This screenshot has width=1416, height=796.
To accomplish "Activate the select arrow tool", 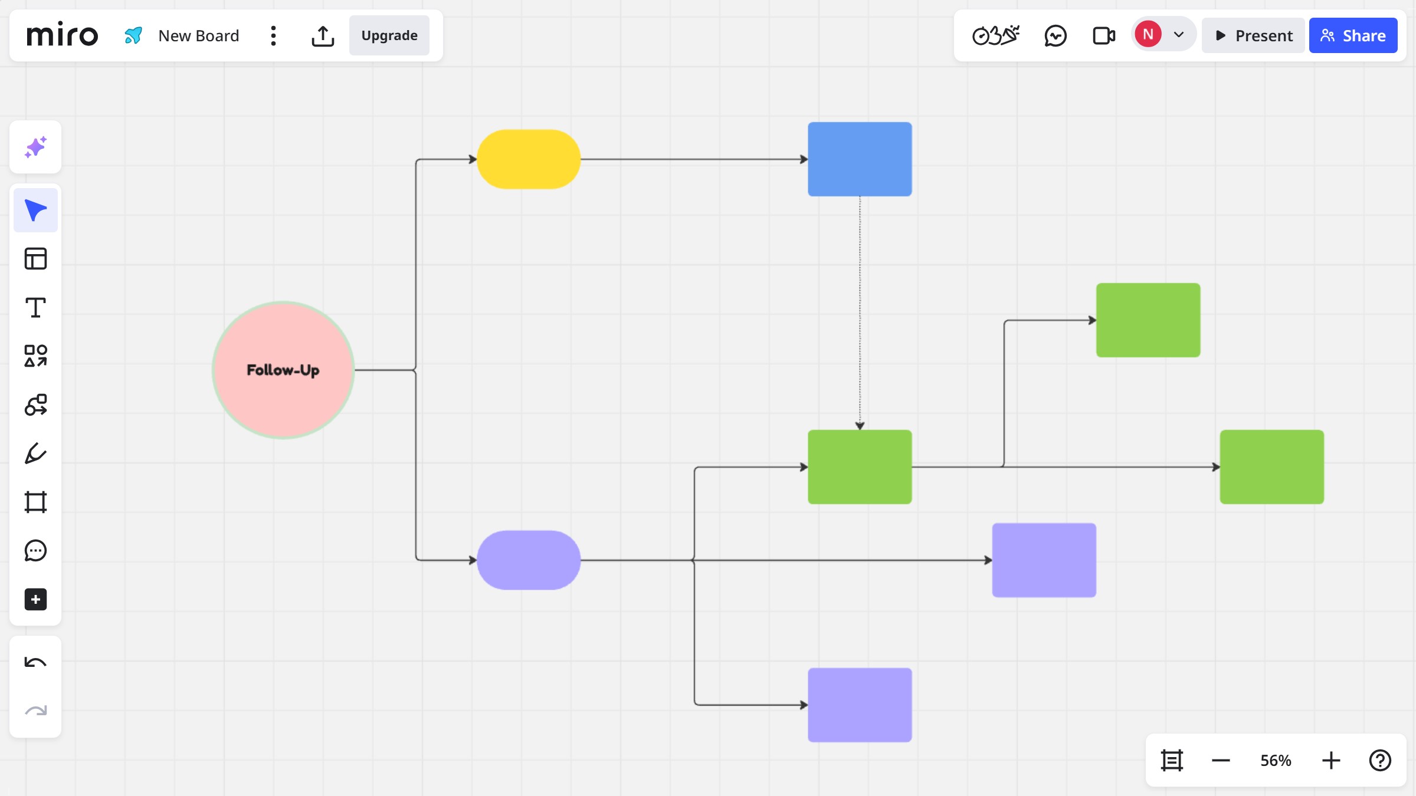I will pos(35,209).
